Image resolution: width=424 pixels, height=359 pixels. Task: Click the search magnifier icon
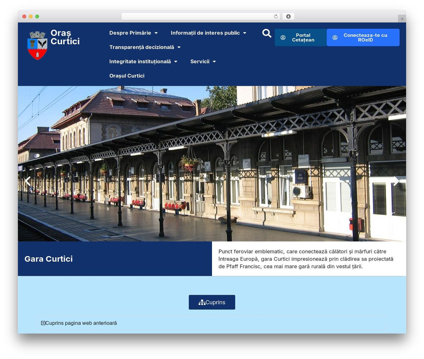(267, 33)
